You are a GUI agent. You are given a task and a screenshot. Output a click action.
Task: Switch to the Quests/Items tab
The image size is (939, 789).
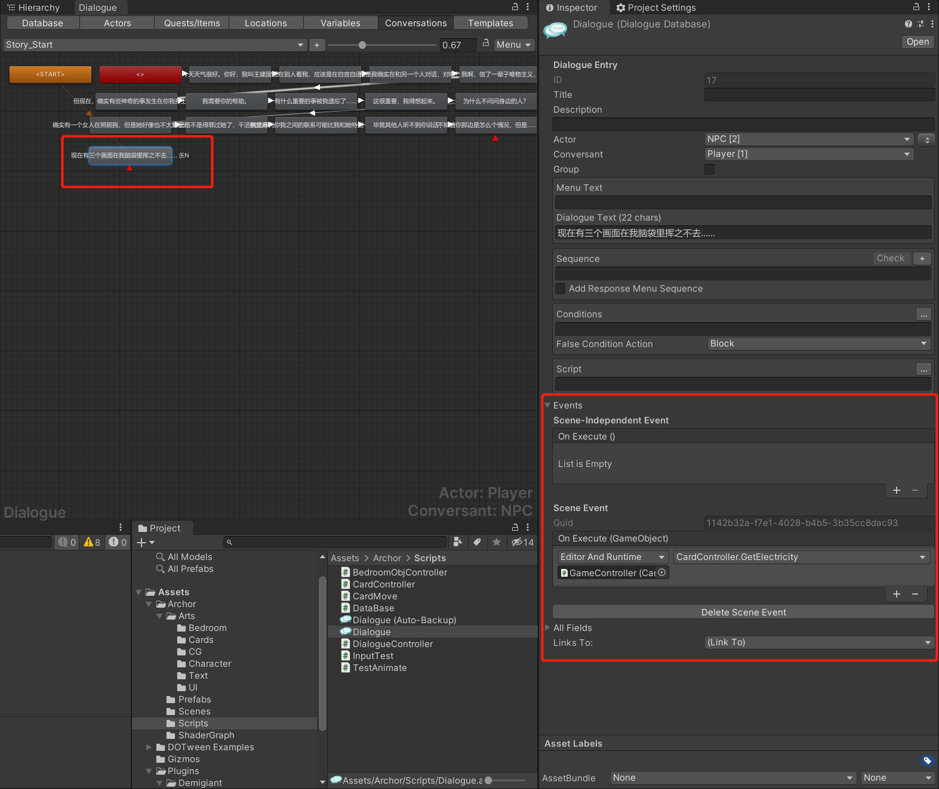click(x=192, y=23)
